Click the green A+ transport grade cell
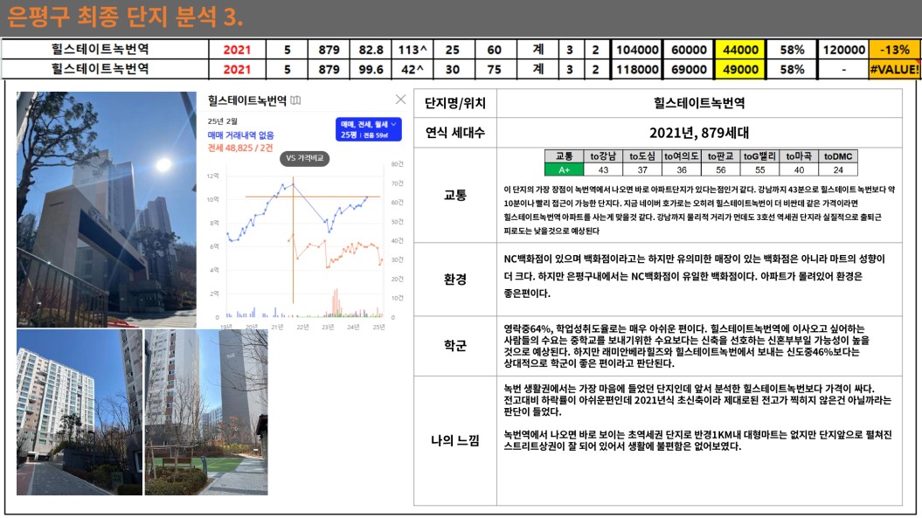Image resolution: width=922 pixels, height=518 pixels. [x=564, y=170]
